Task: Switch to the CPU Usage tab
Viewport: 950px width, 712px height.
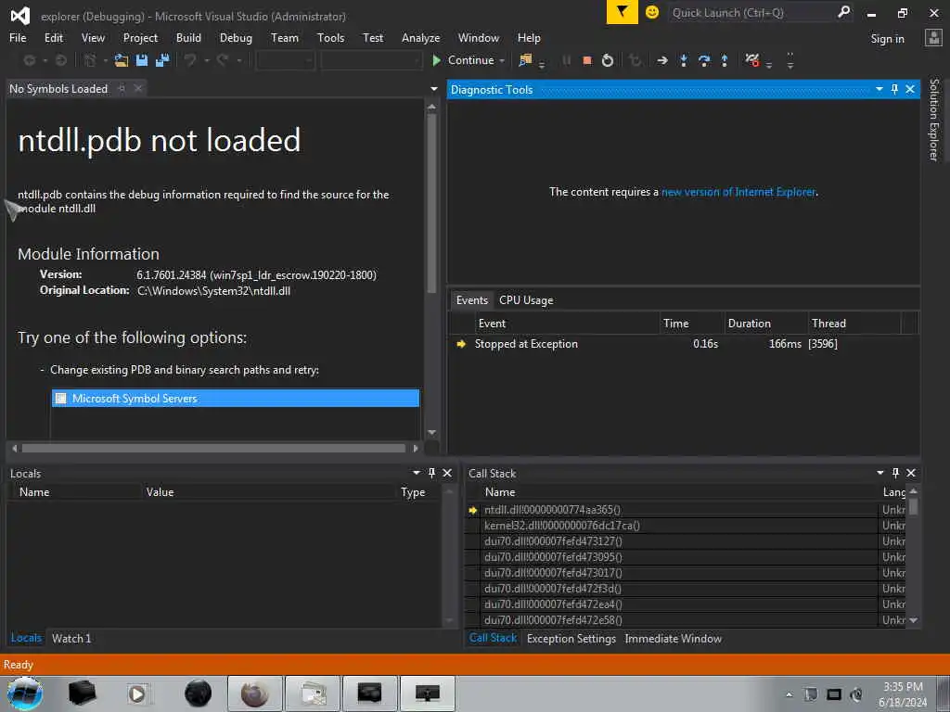Action: tap(526, 299)
